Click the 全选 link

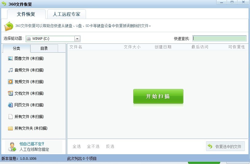76,146
